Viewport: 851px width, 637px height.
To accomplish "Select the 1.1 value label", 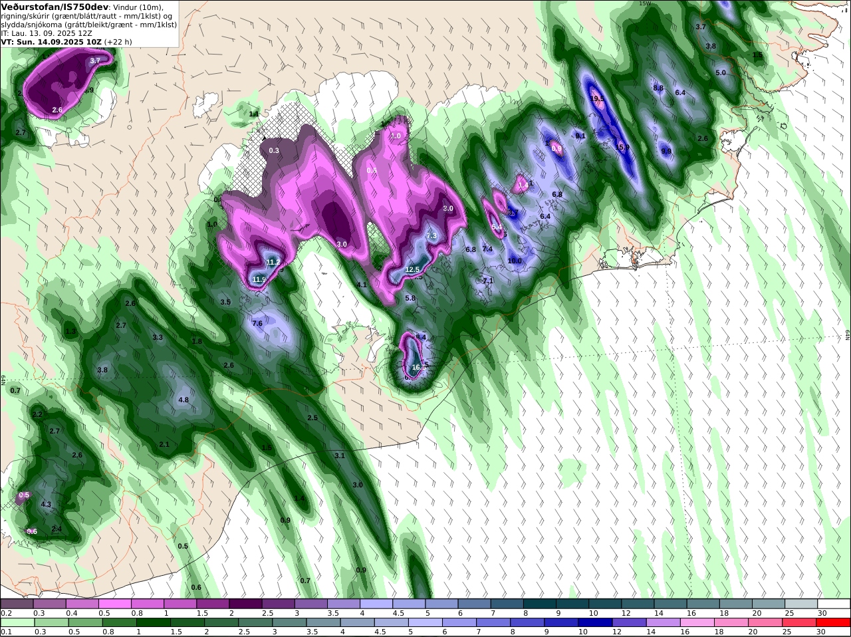I will [x=254, y=114].
